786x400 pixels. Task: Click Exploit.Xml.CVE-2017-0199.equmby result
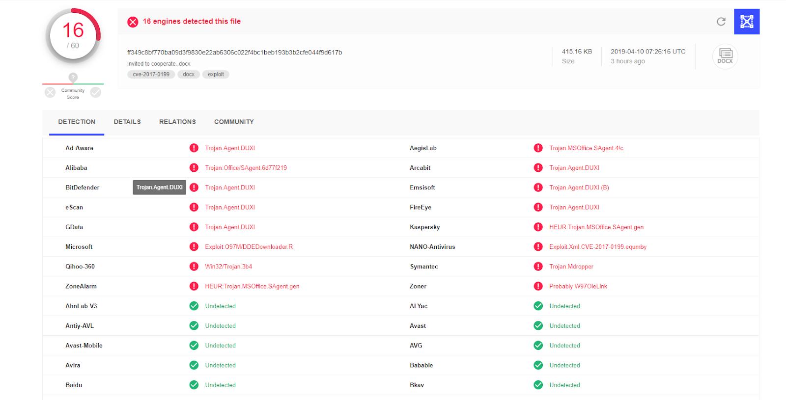(x=598, y=247)
